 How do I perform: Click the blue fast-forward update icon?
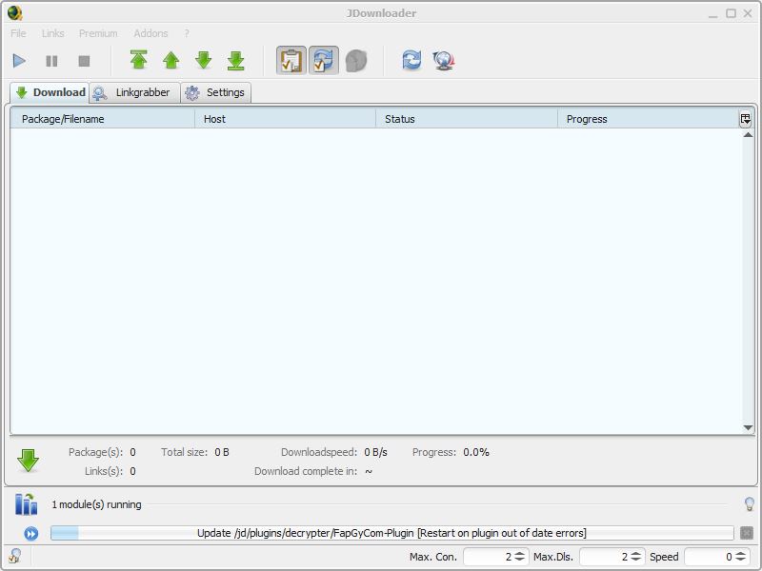pos(31,534)
